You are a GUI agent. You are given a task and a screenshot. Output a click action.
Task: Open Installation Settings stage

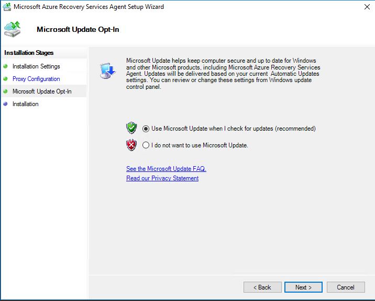36,66
